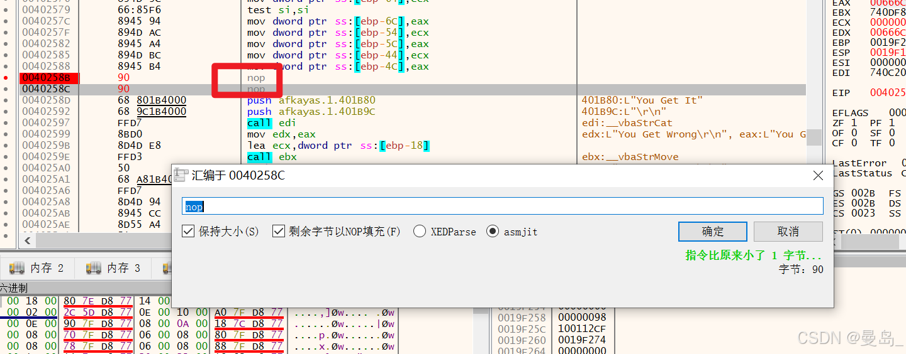Select address 0040258D in disassembly
Image resolution: width=906 pixels, height=354 pixels.
(46, 100)
